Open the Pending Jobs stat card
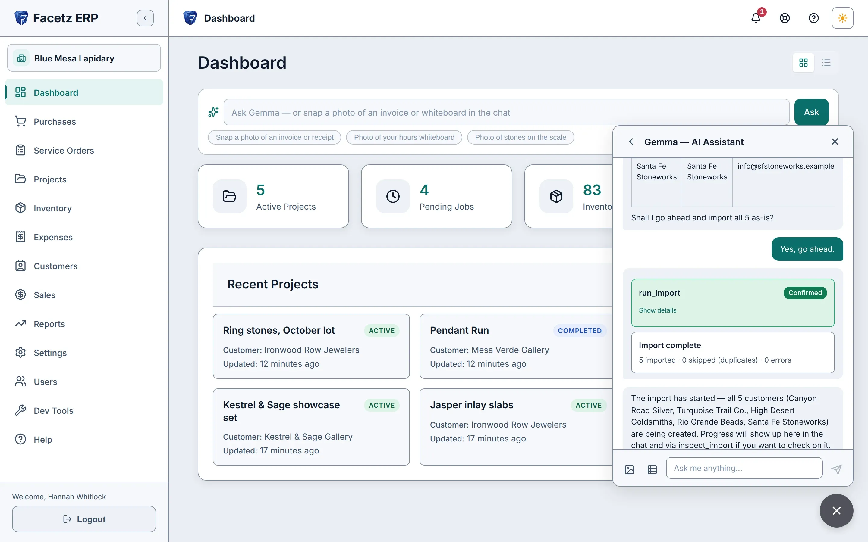The height and width of the screenshot is (542, 868). click(x=436, y=196)
